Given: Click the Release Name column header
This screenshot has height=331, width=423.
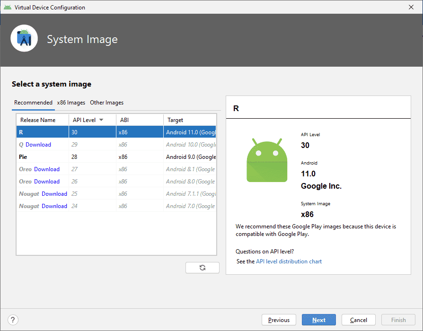Looking at the screenshot, I should [38, 120].
